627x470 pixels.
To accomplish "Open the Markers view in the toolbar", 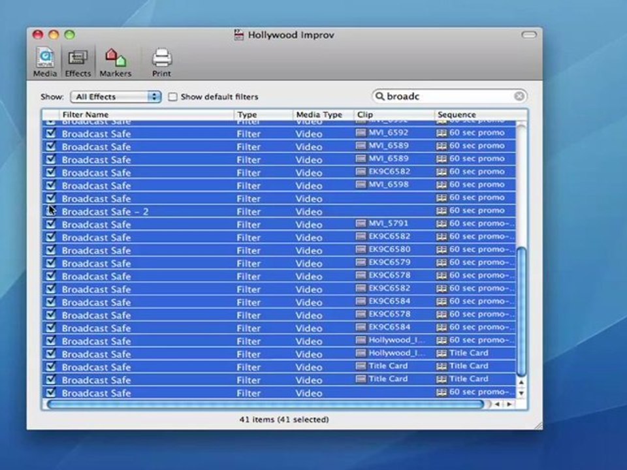I will tap(116, 63).
